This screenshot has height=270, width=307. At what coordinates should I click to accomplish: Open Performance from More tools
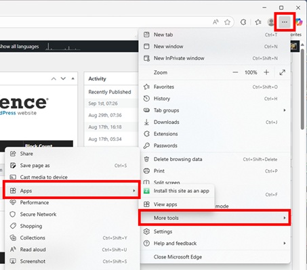[72, 202]
